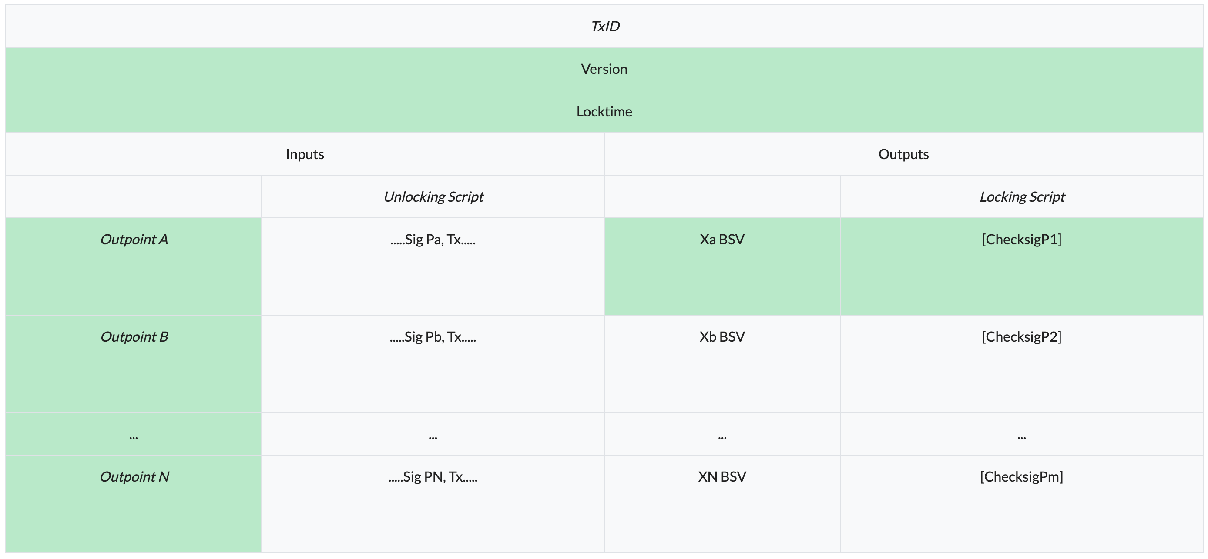Select the Xa BSV output value
The width and height of the screenshot is (1208, 559).
(x=722, y=240)
